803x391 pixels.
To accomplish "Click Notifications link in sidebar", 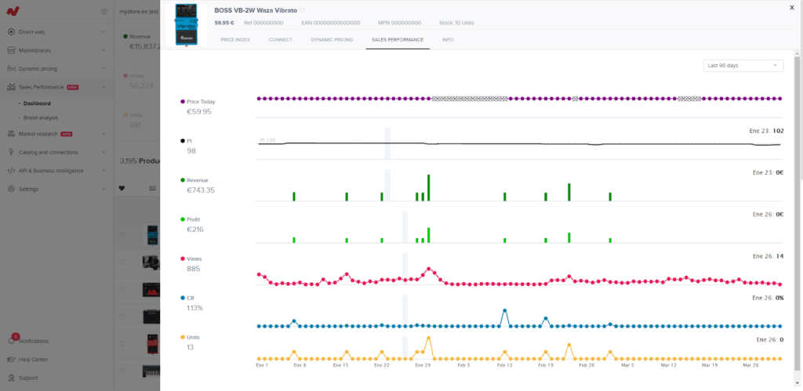I will (34, 341).
